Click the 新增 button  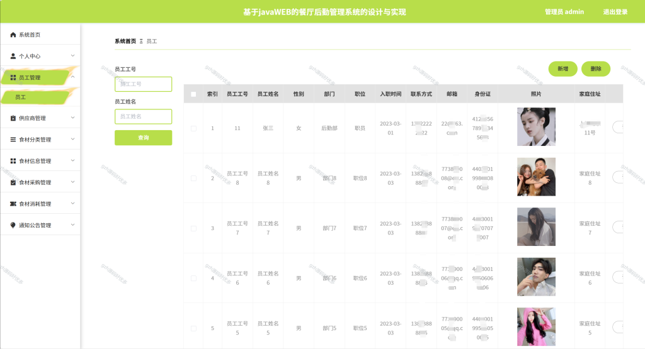[562, 69]
